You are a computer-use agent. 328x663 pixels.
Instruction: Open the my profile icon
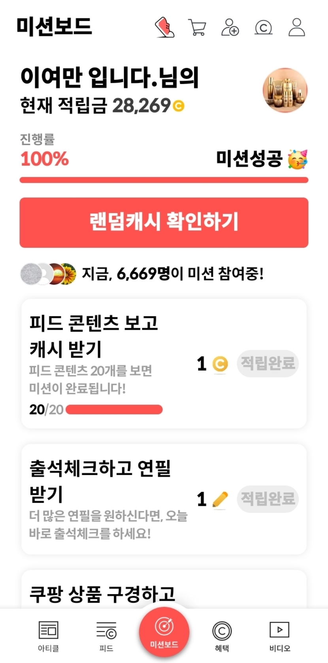pyautogui.click(x=296, y=27)
